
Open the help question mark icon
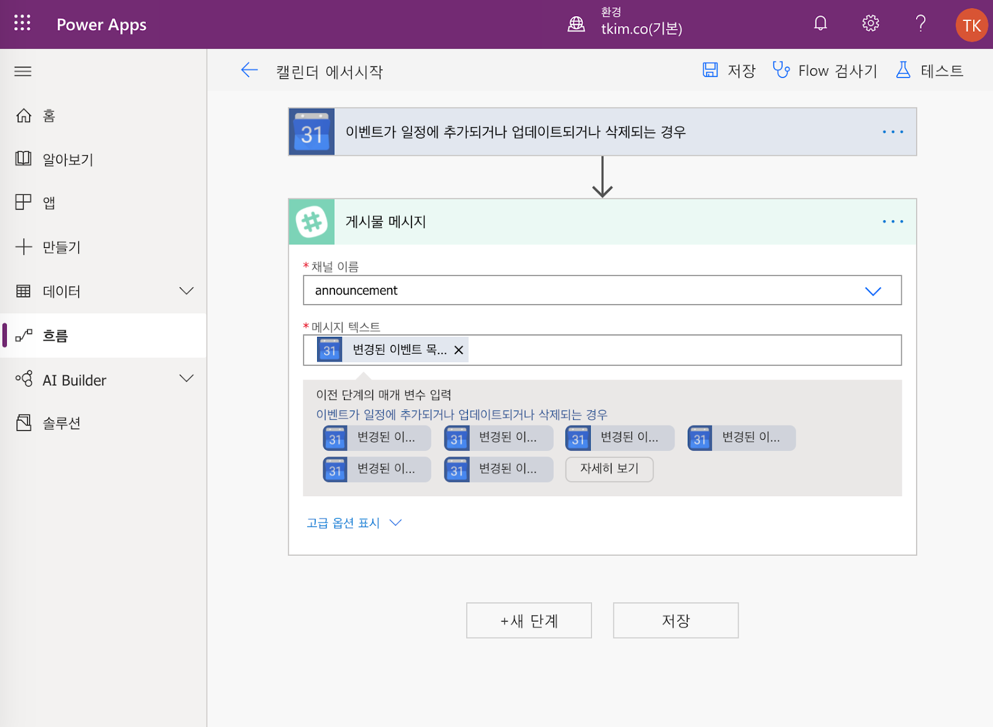click(921, 24)
